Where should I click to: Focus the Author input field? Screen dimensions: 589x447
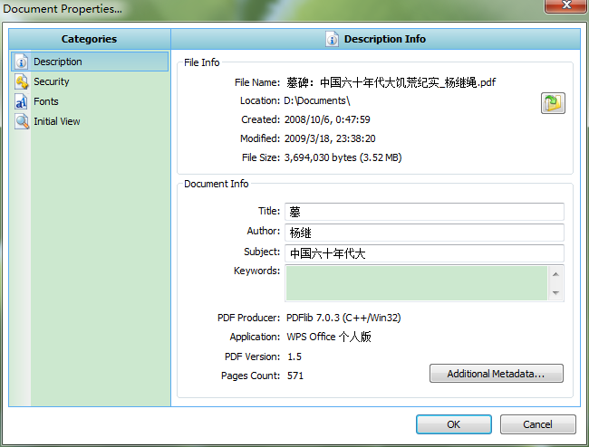point(424,233)
